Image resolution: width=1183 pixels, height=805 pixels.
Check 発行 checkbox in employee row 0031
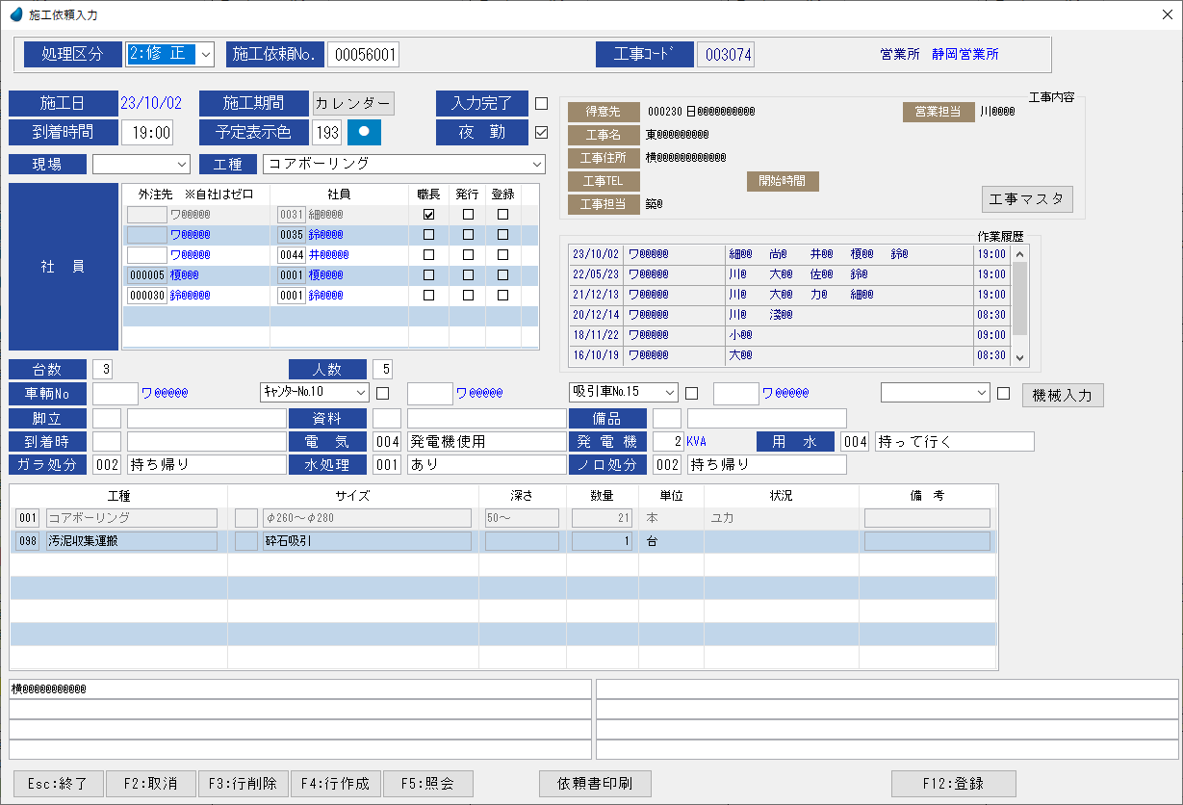pyautogui.click(x=468, y=215)
